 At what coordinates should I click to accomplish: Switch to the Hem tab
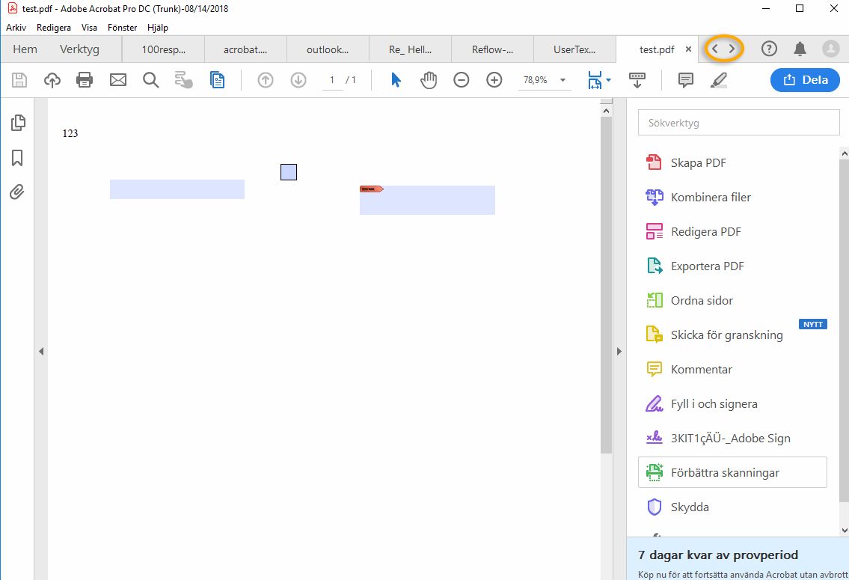coord(25,49)
